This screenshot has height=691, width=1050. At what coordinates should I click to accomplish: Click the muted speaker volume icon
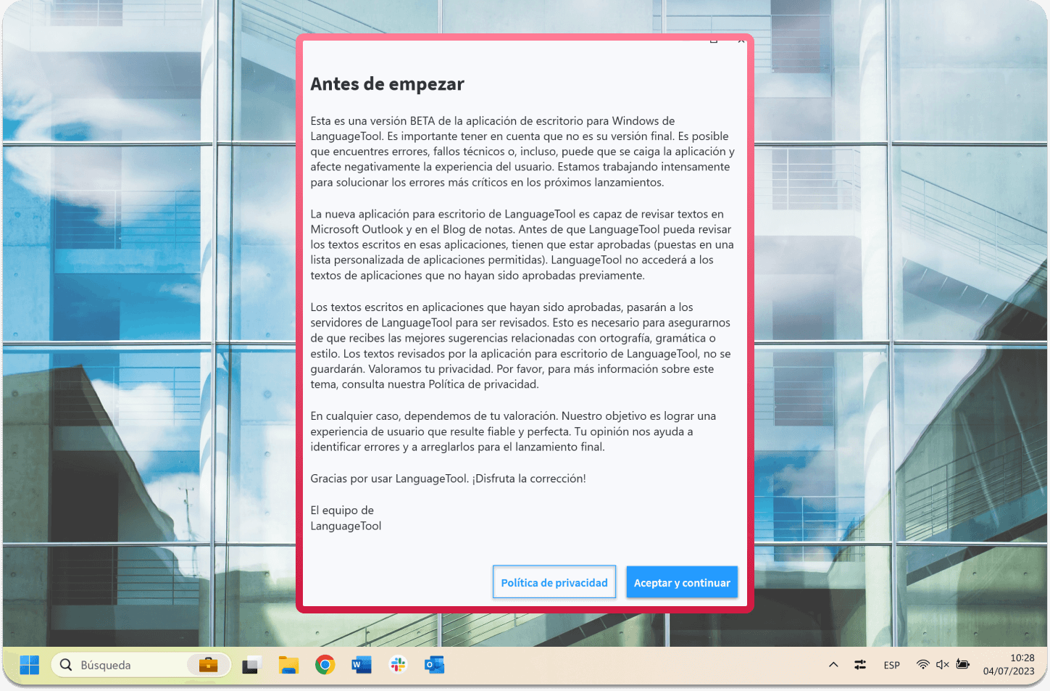click(x=943, y=665)
